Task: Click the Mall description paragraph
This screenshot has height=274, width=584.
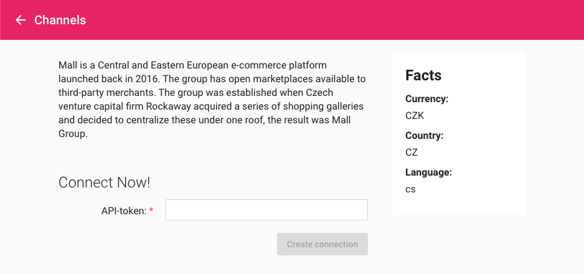Action: (x=212, y=100)
